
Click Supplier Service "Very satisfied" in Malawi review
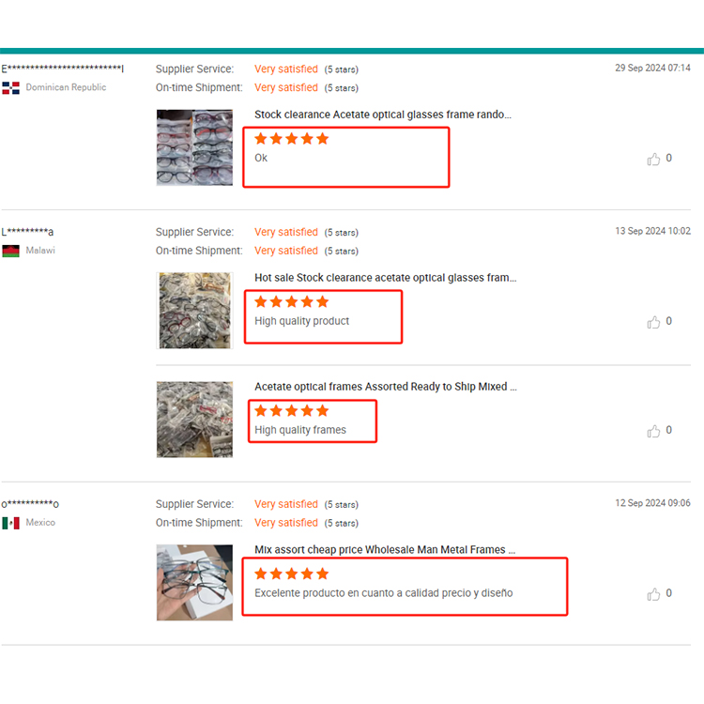[x=286, y=232]
